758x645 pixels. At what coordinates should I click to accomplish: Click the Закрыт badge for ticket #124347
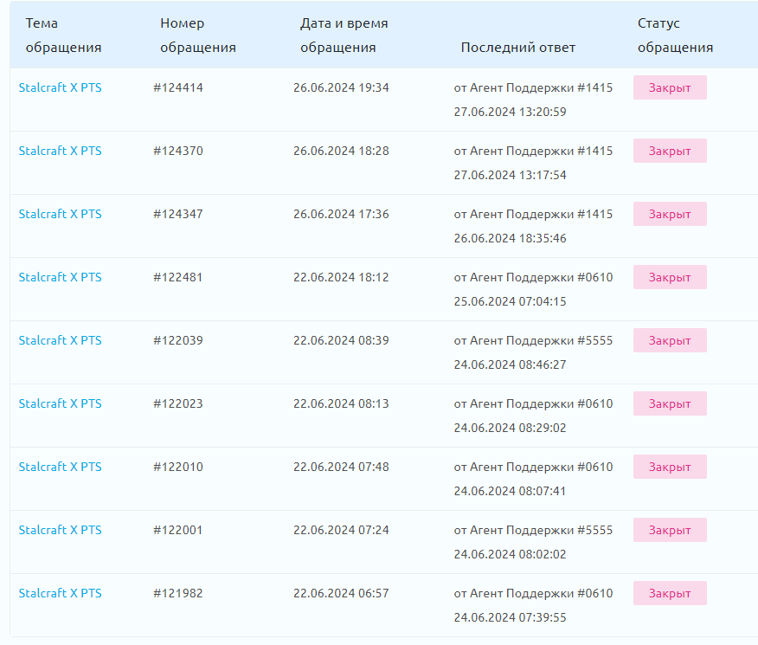pyautogui.click(x=670, y=214)
